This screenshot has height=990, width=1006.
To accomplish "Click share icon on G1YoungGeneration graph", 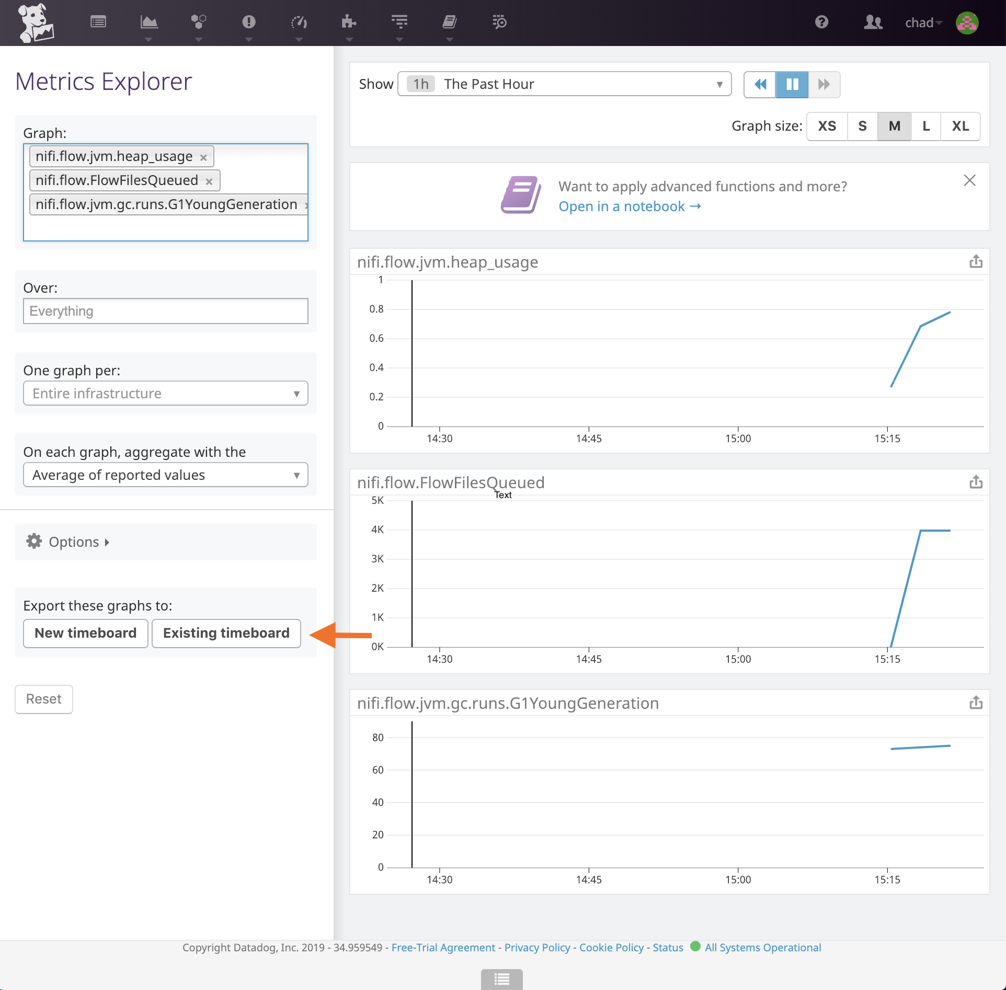I will (976, 703).
